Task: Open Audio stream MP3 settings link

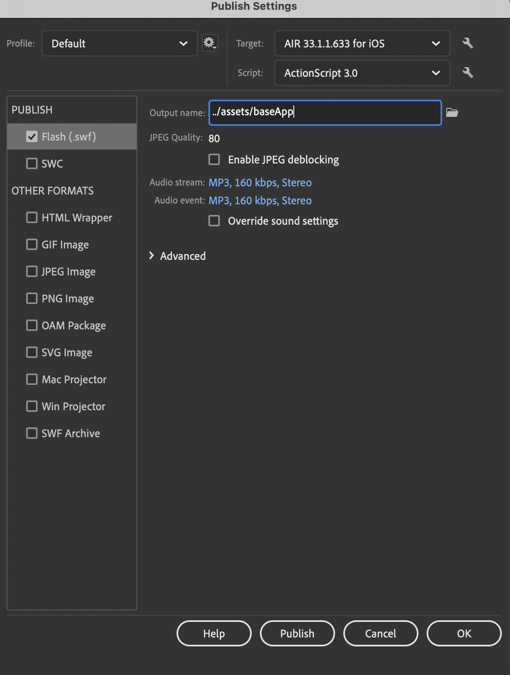Action: (x=260, y=183)
